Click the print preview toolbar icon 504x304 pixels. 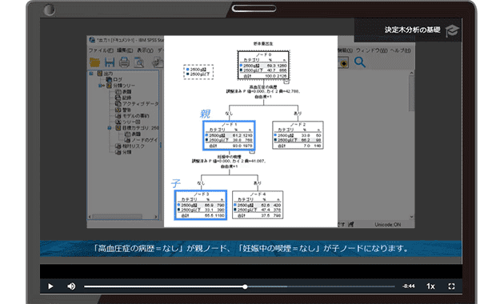pos(139,62)
